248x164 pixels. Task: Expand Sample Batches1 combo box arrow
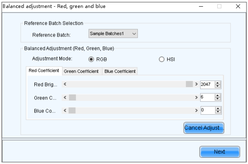click(x=134, y=34)
